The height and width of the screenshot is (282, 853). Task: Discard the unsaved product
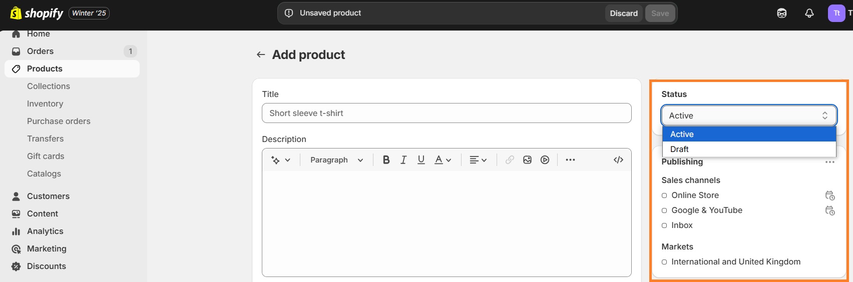coord(624,13)
